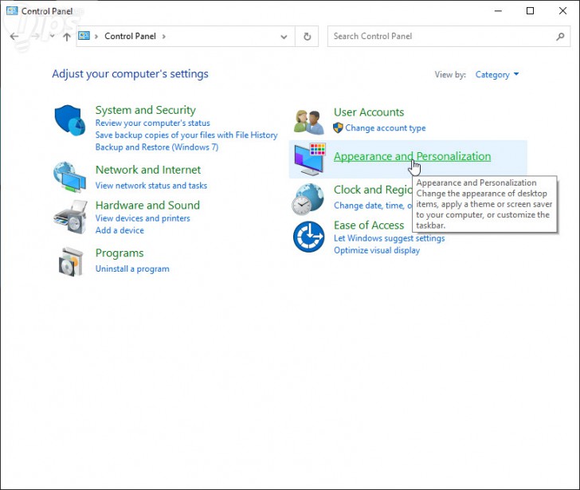Open Save backup copies with File History
The image size is (580, 490).
[186, 135]
